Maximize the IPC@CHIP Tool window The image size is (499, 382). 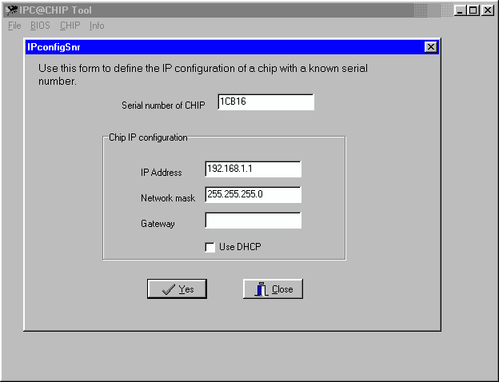[x=473, y=10]
